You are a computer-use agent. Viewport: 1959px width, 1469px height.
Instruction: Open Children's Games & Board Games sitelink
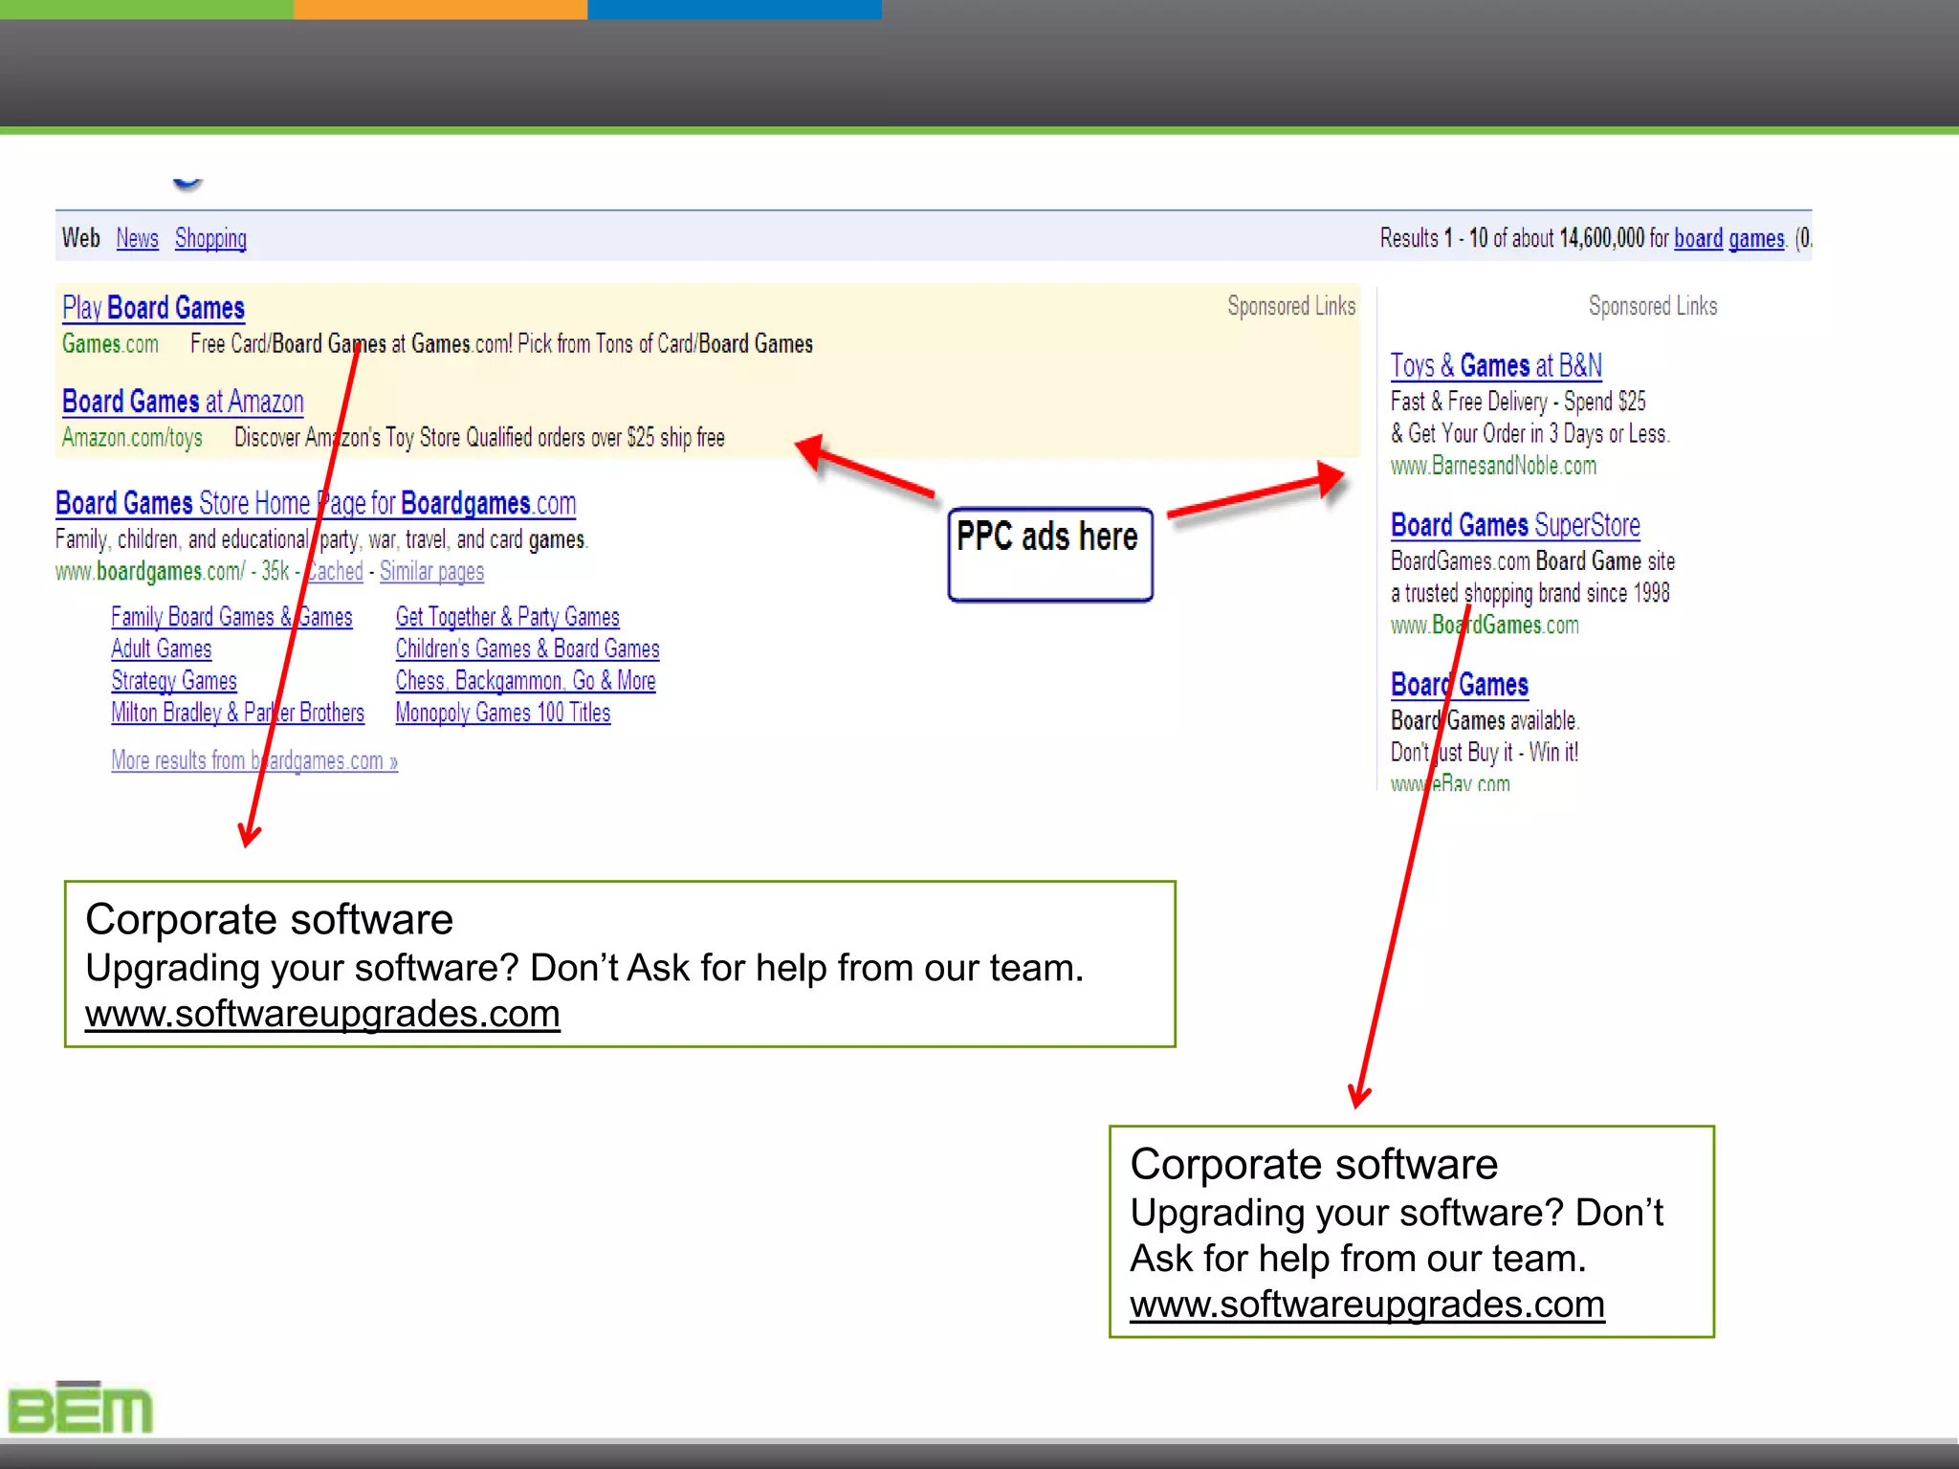point(527,648)
